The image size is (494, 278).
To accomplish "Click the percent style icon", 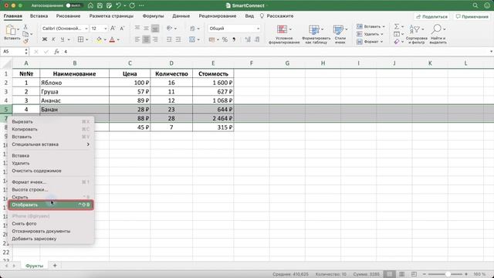I will [x=225, y=39].
